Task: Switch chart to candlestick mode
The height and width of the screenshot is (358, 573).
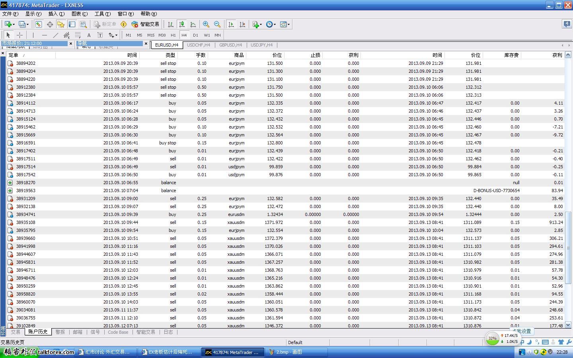Action: click(x=182, y=24)
